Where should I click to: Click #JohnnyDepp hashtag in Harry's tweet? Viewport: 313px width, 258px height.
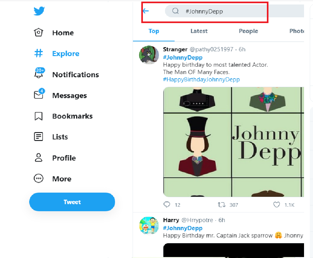tap(183, 228)
